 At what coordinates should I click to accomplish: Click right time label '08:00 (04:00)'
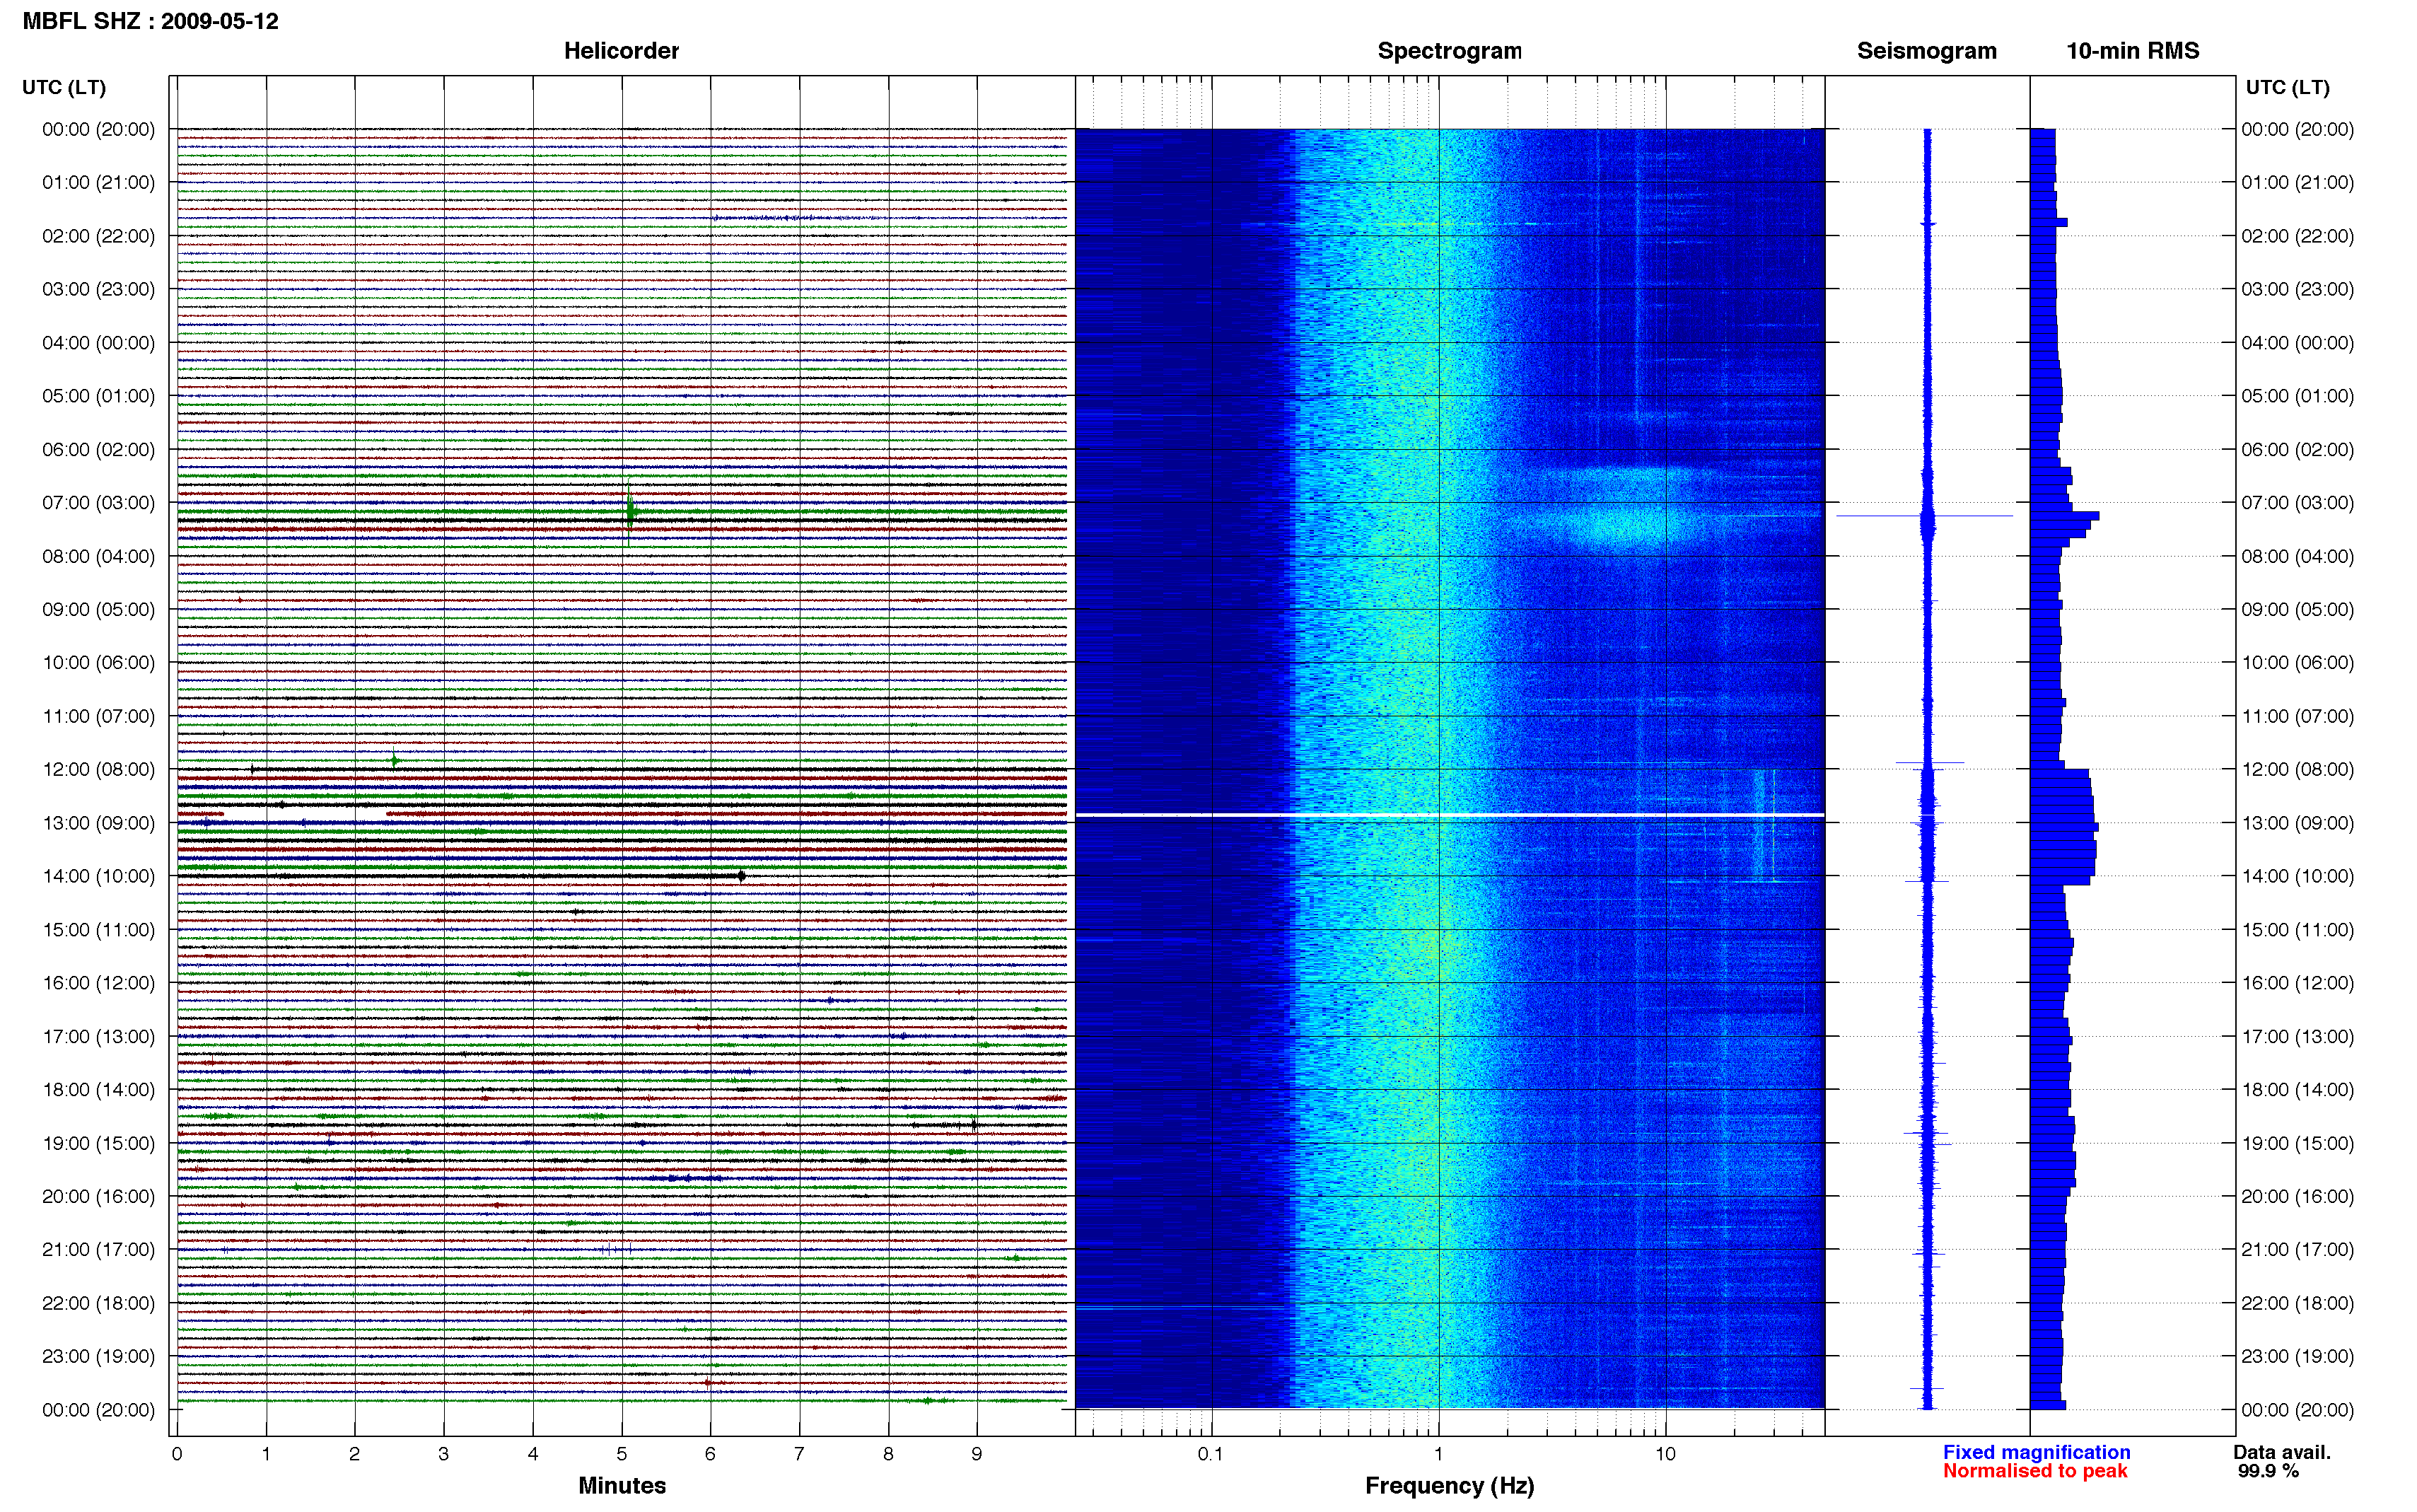[2297, 556]
